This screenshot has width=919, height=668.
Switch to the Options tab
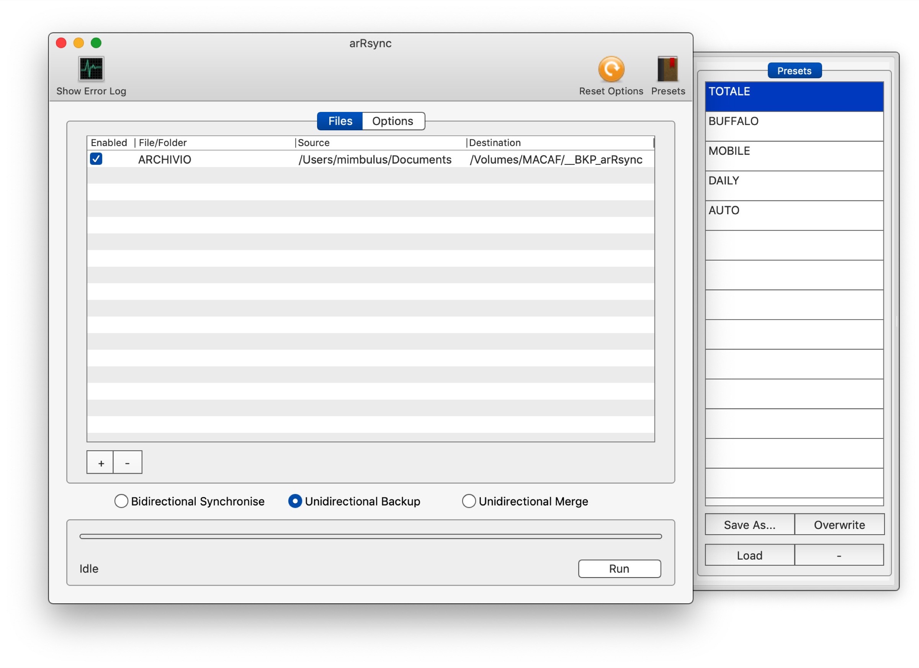point(392,121)
